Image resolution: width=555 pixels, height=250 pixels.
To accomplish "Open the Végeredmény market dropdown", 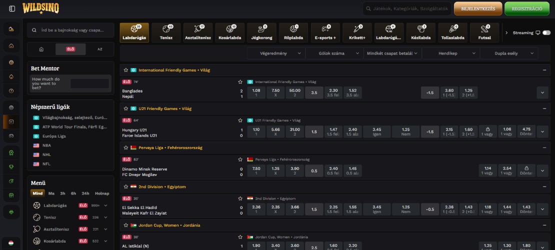I will pos(276,53).
